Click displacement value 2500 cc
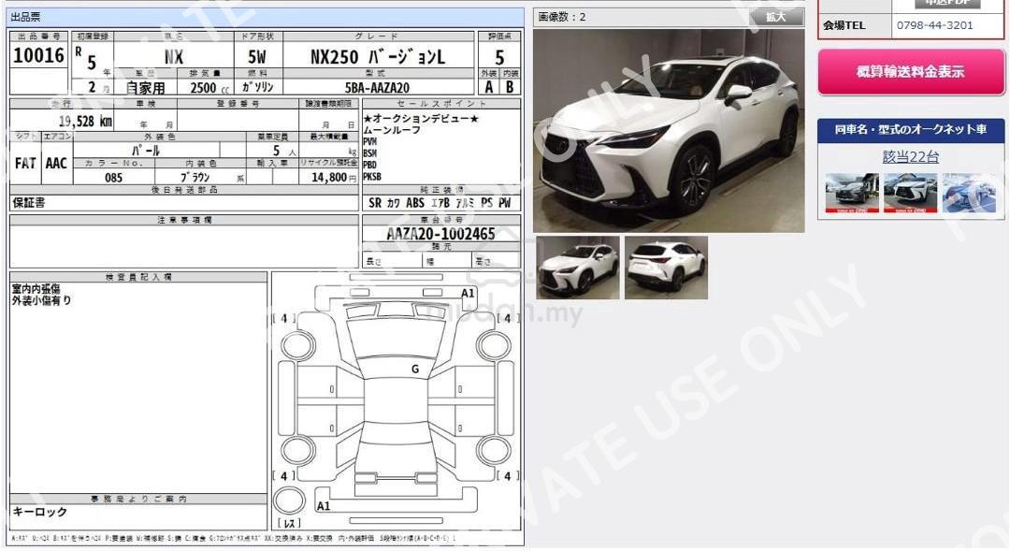 210,88
